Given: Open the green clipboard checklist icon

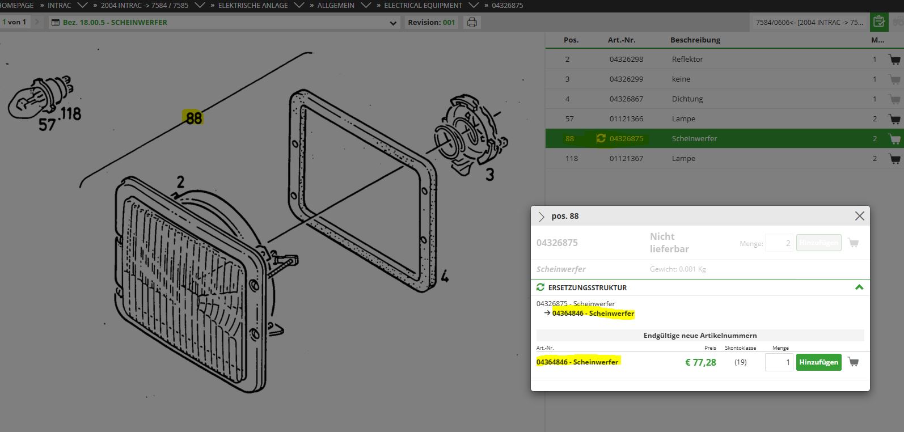Looking at the screenshot, I should [878, 22].
